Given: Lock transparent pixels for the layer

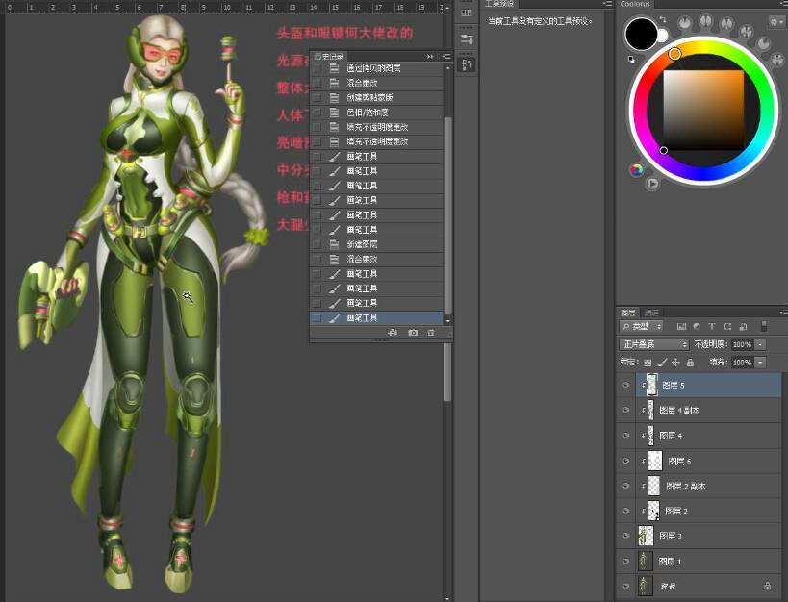Looking at the screenshot, I should tap(648, 363).
